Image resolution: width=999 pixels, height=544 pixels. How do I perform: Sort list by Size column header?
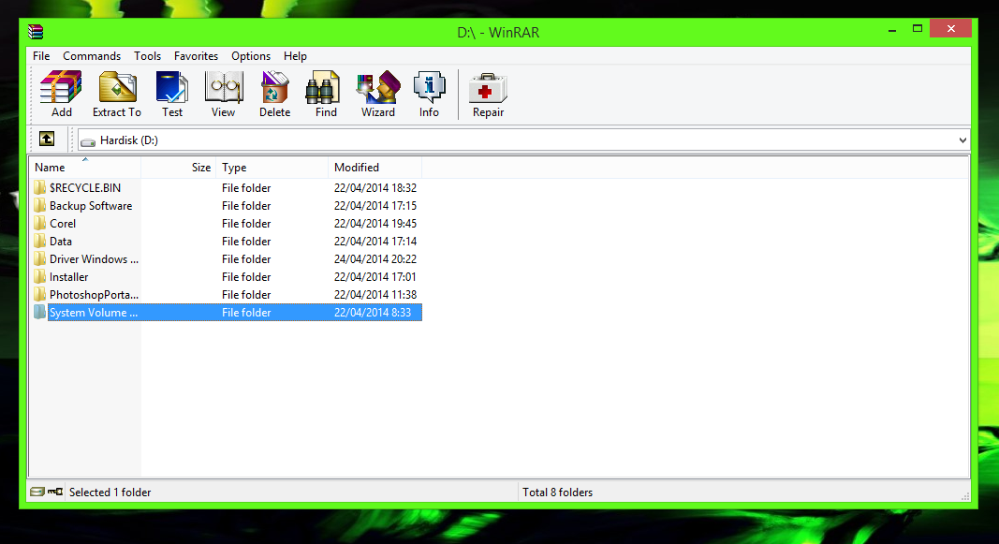point(179,168)
